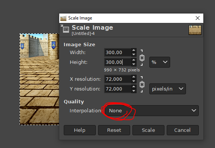Screen dimensions: 215x148
Task: Cancel the Scale Image dialog
Action: (183, 130)
